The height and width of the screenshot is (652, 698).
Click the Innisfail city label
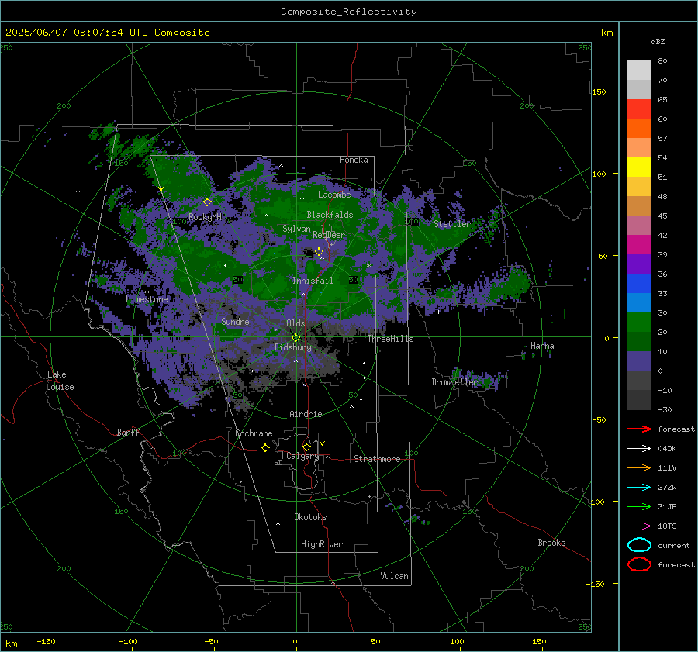pyautogui.click(x=313, y=281)
